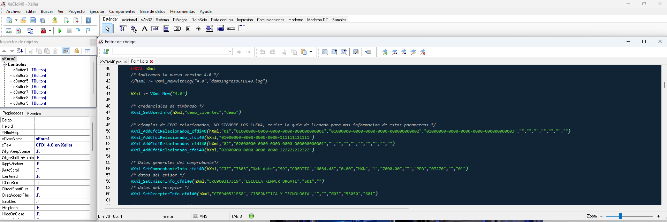This screenshot has width=667, height=222.
Task: Open the arrow next to Paste
Action: click(x=311, y=52)
